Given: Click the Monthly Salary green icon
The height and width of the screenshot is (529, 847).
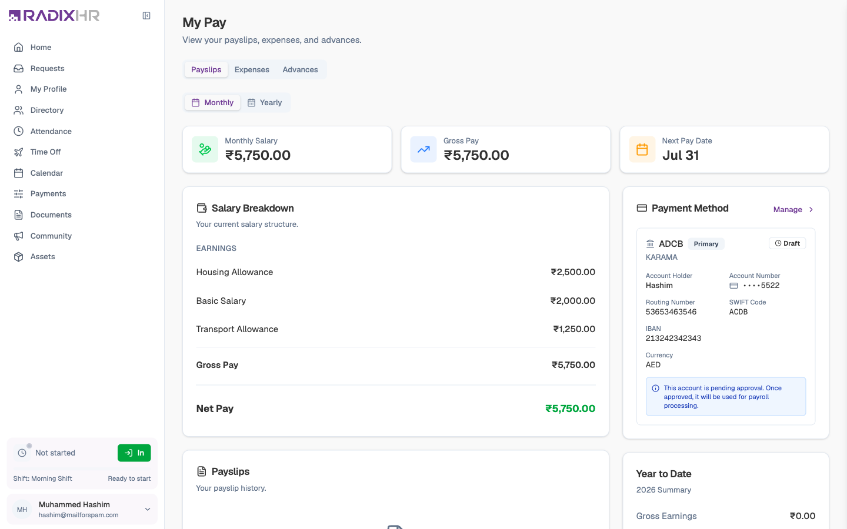Looking at the screenshot, I should [x=205, y=149].
